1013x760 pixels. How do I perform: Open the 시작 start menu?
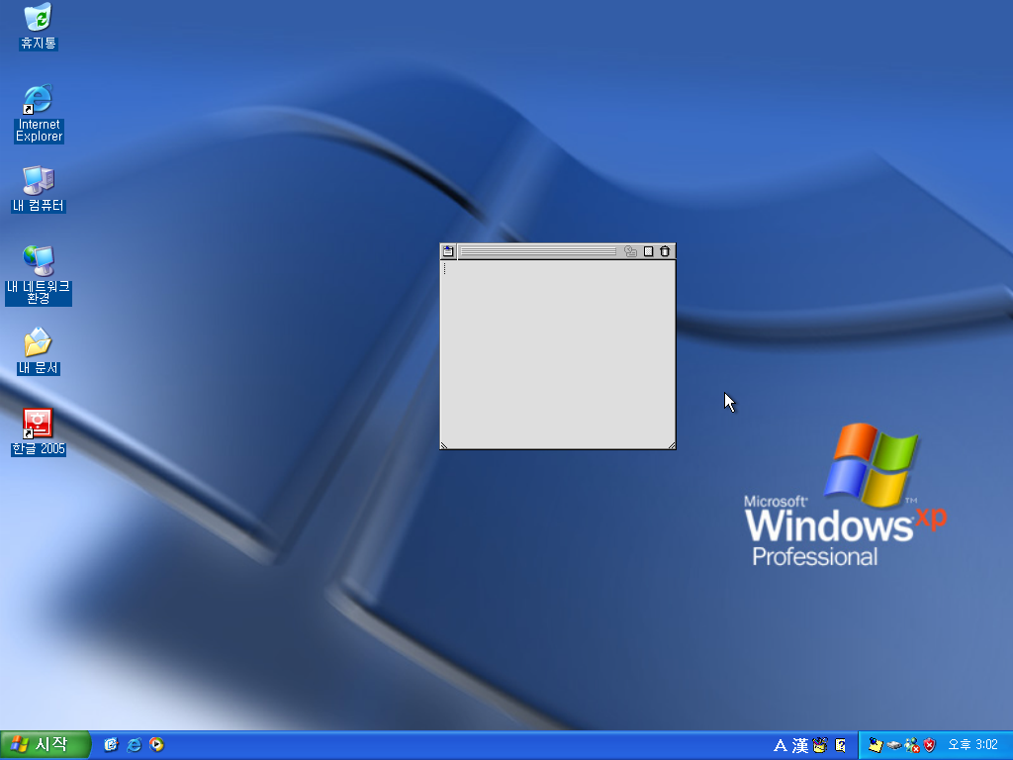point(46,745)
